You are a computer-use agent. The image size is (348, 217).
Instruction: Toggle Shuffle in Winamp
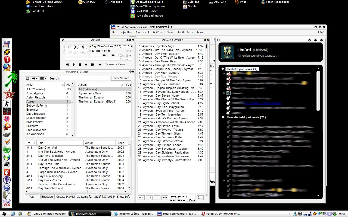[x=111, y=64]
